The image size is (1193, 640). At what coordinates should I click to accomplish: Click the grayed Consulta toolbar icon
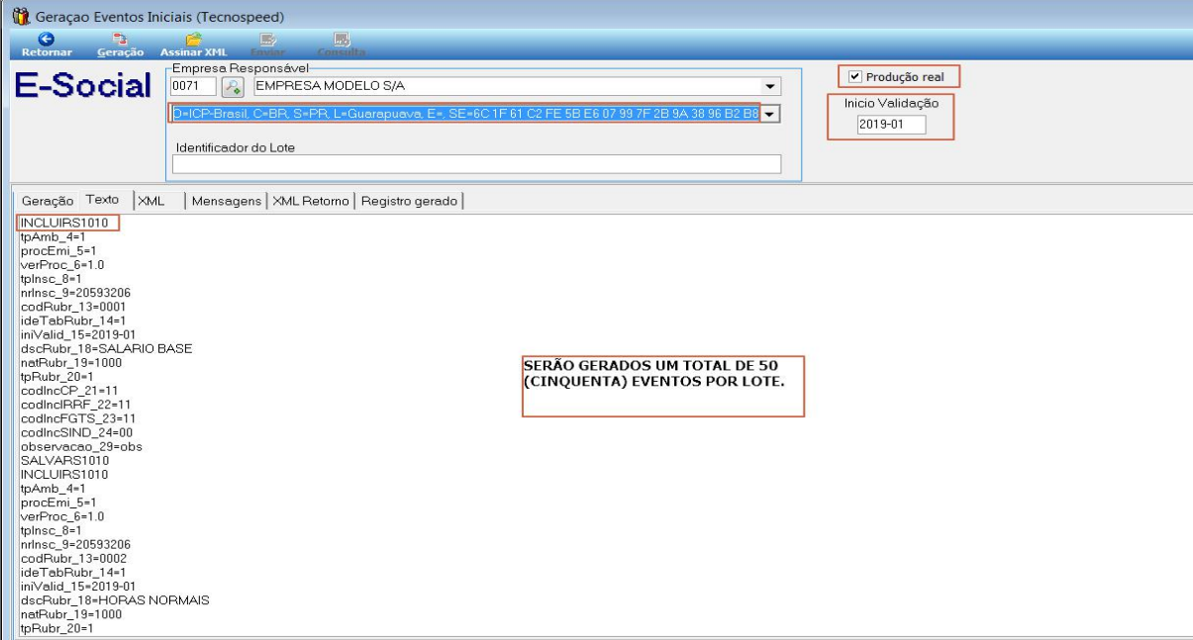coord(342,39)
